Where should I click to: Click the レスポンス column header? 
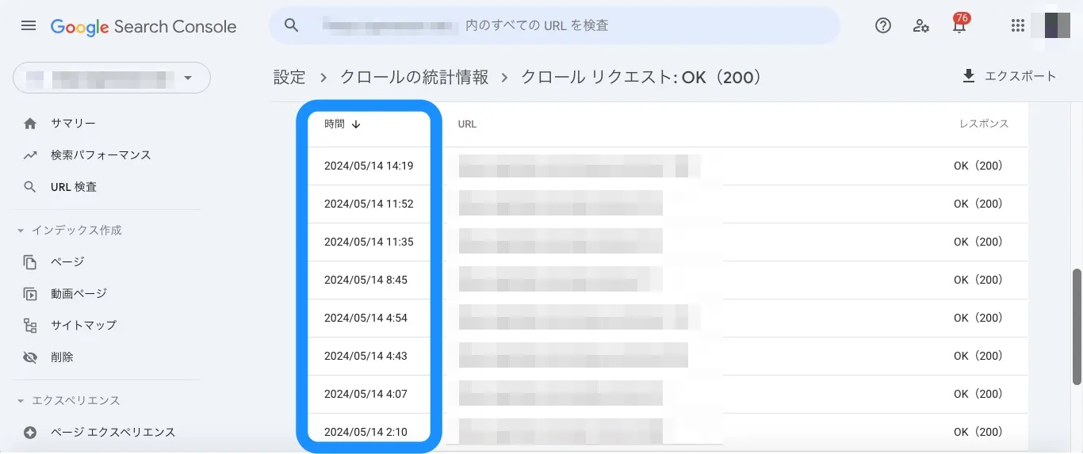pyautogui.click(x=984, y=124)
